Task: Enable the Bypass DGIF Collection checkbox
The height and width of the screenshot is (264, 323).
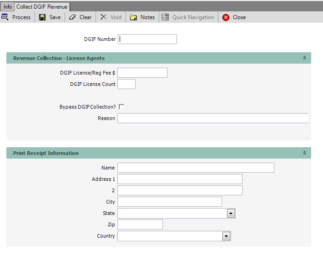Action: pos(121,107)
